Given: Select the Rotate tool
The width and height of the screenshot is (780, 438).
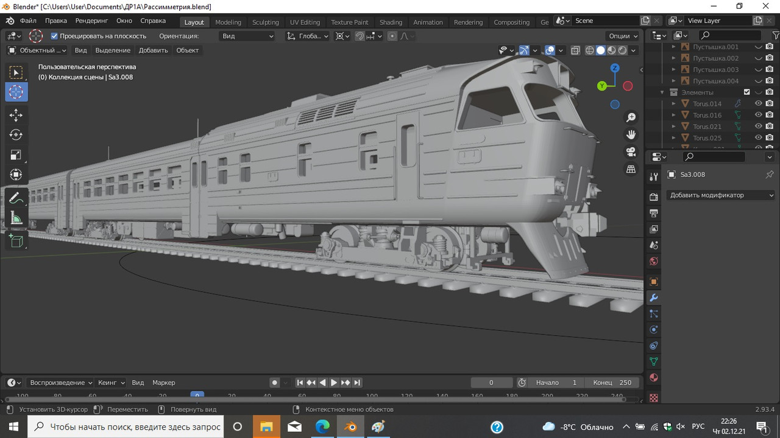Looking at the screenshot, I should [x=16, y=134].
